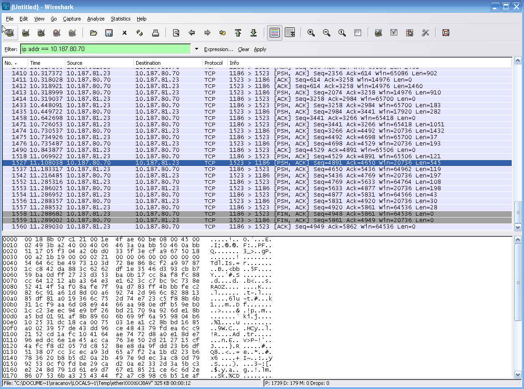Open capture options dialog icon

(x=26, y=33)
